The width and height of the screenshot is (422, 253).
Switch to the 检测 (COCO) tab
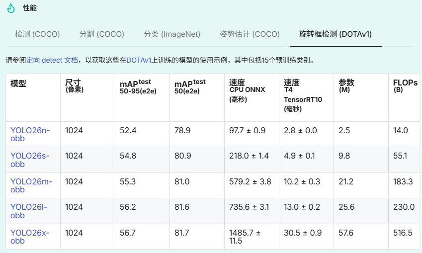pyautogui.click(x=37, y=34)
